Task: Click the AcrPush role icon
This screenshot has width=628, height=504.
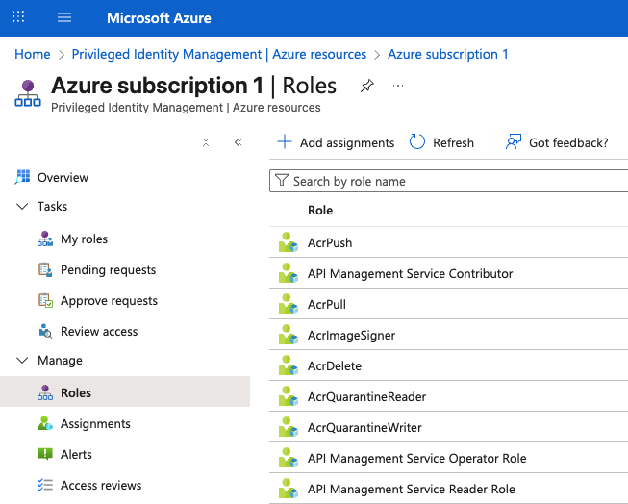Action: pos(288,243)
